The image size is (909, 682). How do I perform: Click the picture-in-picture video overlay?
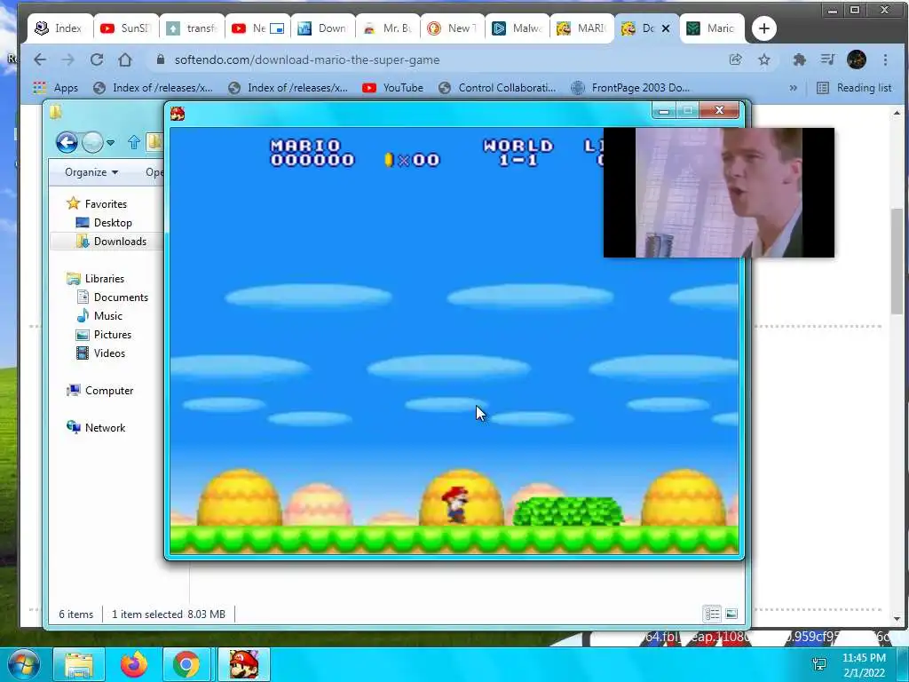(x=719, y=193)
